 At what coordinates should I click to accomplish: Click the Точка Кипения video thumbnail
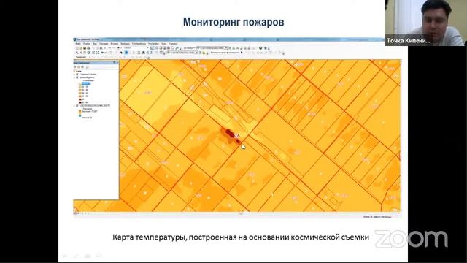426,23
